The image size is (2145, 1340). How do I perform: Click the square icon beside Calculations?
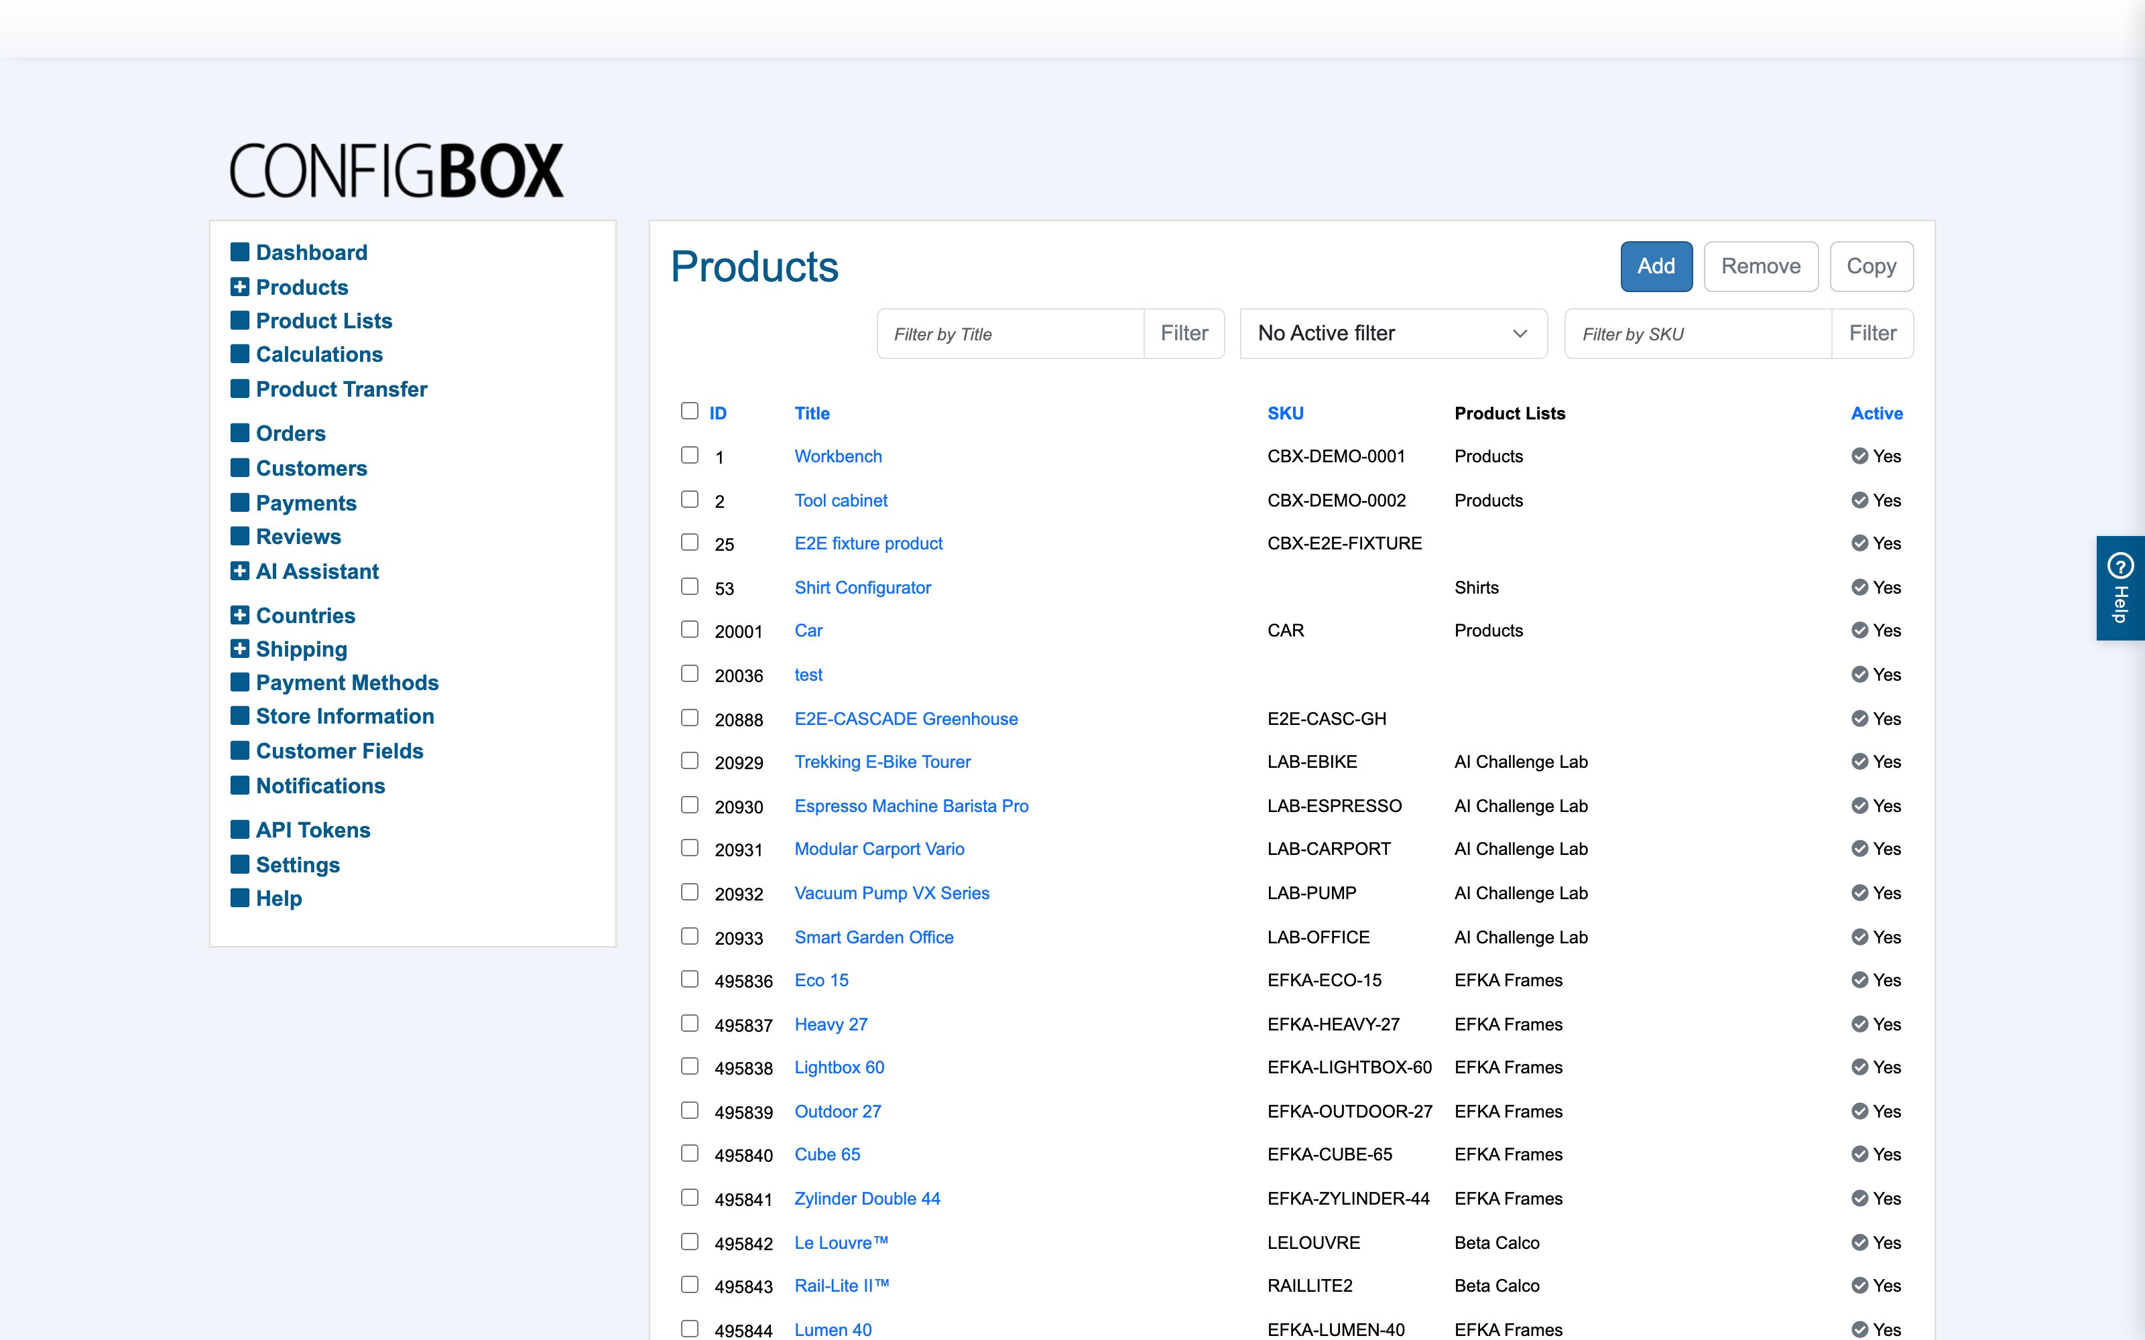click(x=239, y=354)
